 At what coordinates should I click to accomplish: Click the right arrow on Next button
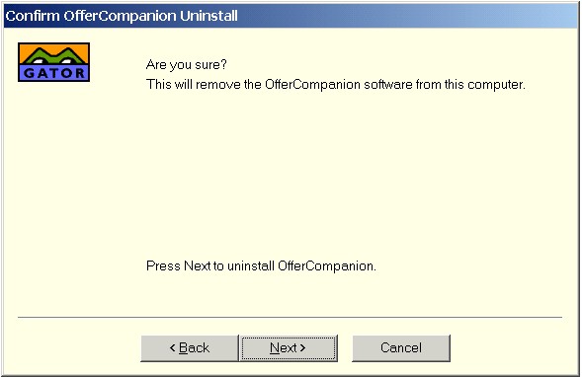pos(302,347)
